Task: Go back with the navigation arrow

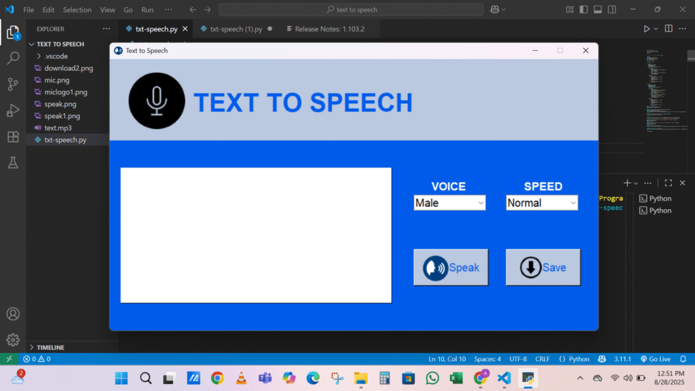Action: 193,10
